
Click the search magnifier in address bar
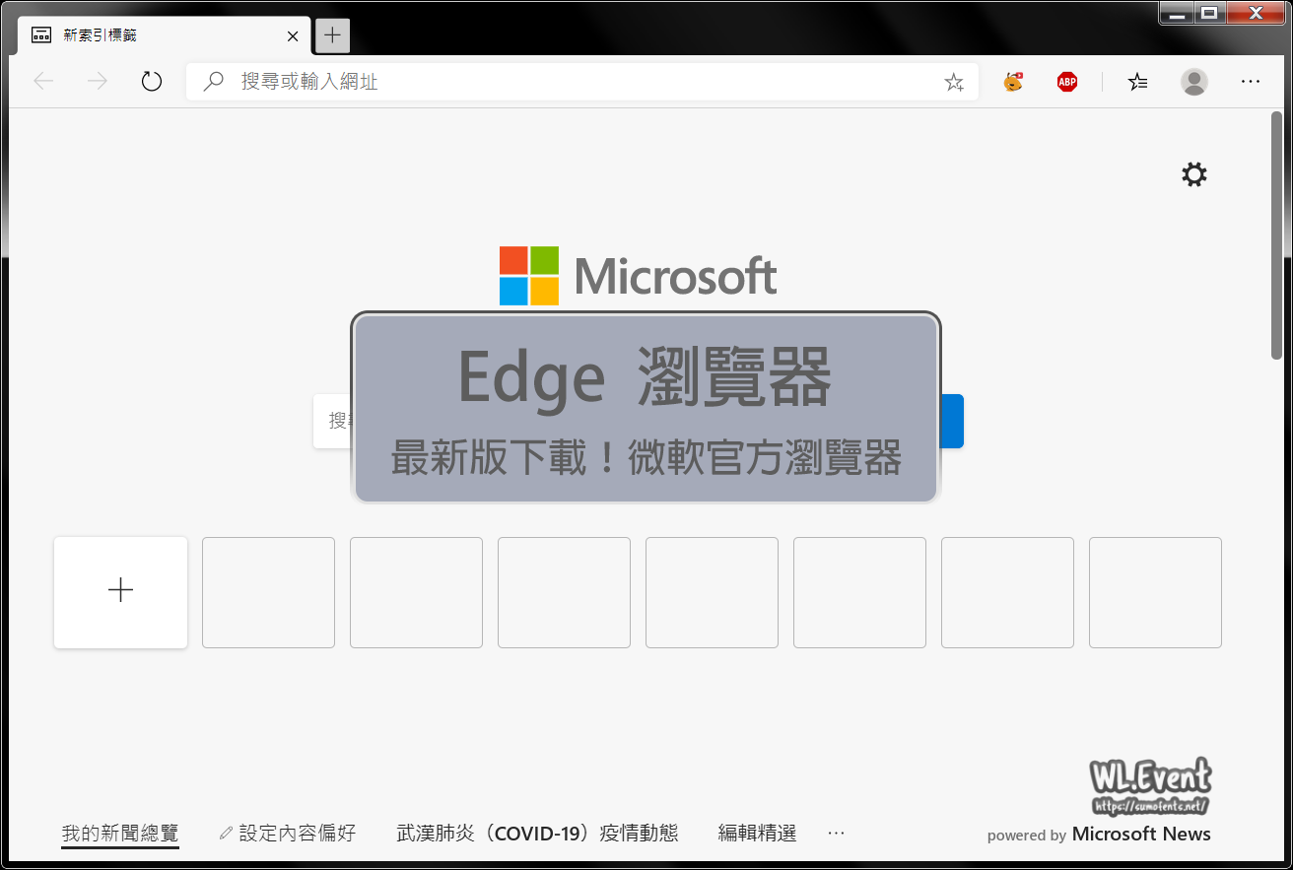pyautogui.click(x=213, y=82)
